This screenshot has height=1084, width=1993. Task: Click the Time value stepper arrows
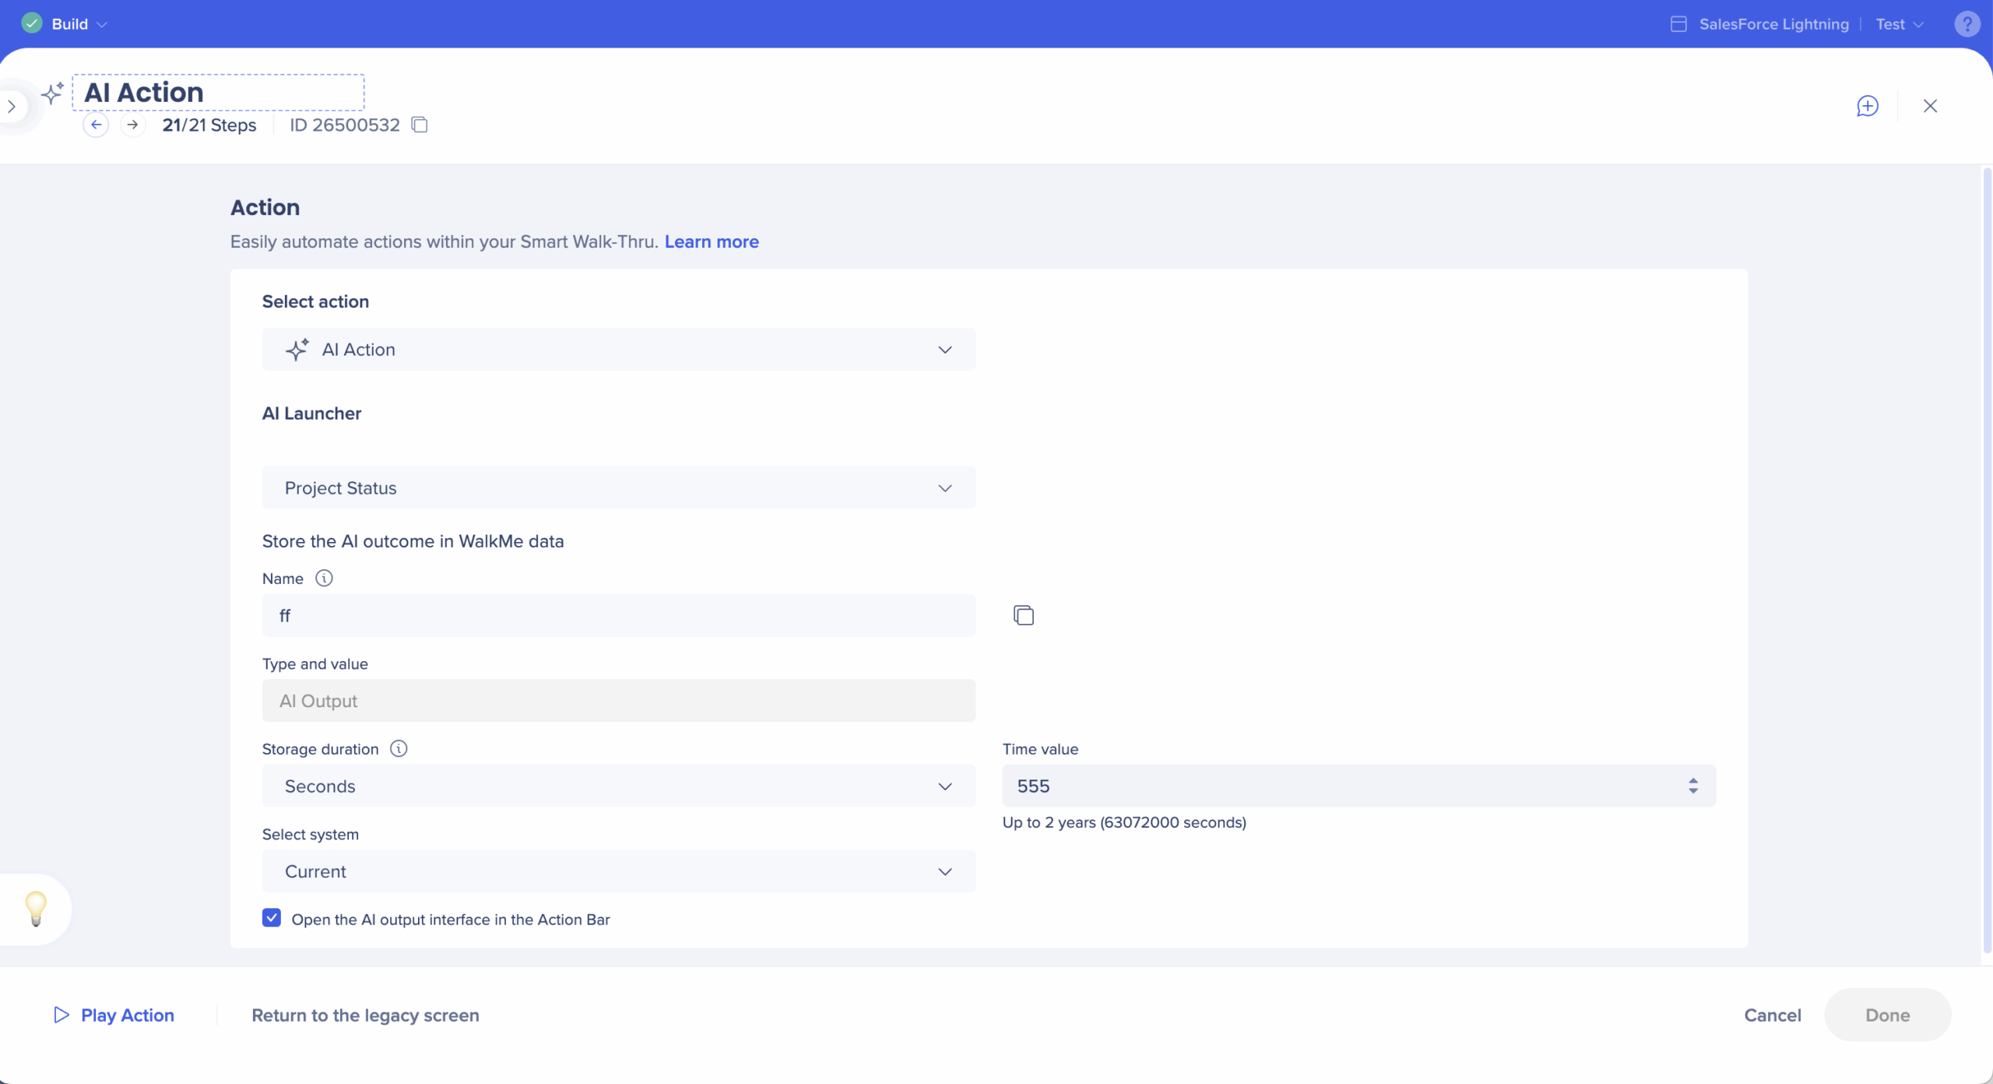tap(1692, 786)
